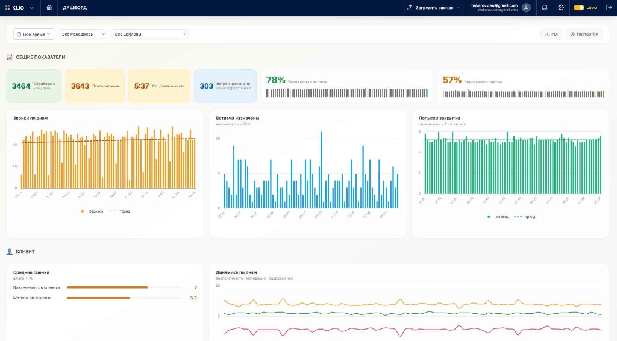Click the КЛИЕНТ section heading
Image resolution: width=617 pixels, height=341 pixels.
point(25,252)
